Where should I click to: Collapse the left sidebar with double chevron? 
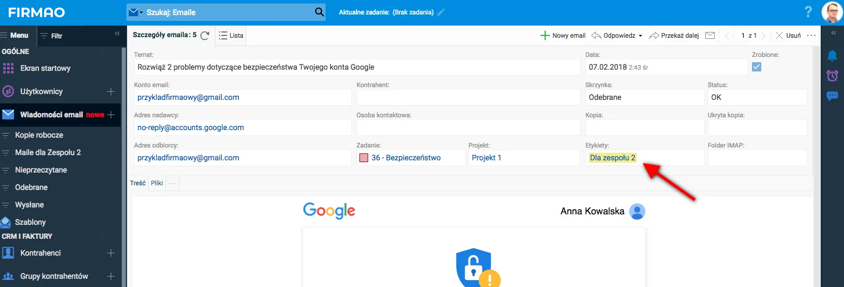click(x=117, y=34)
